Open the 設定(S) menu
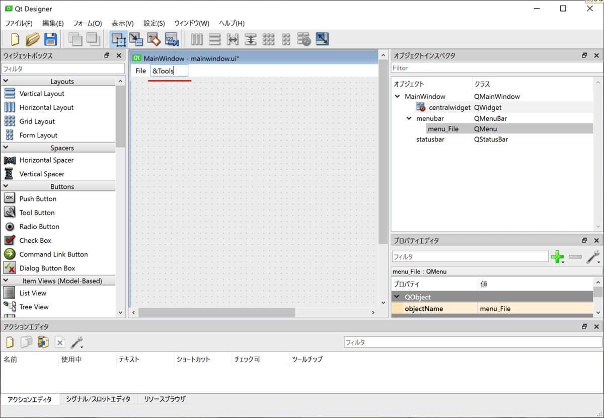 click(x=154, y=23)
